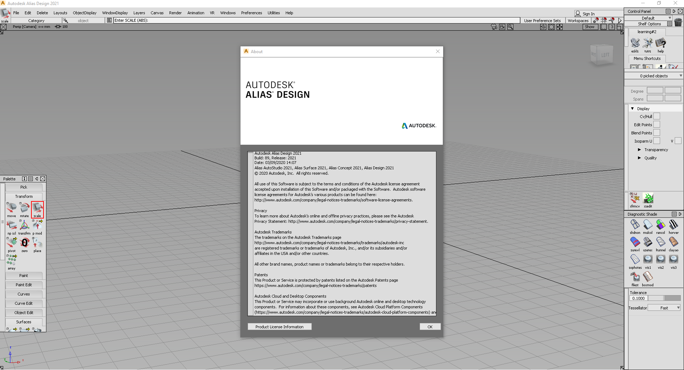Select the move transform tool

point(11,209)
